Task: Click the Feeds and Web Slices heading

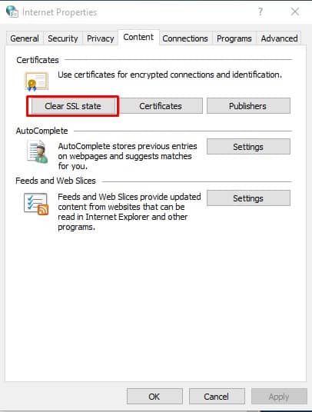Action: 55,181
